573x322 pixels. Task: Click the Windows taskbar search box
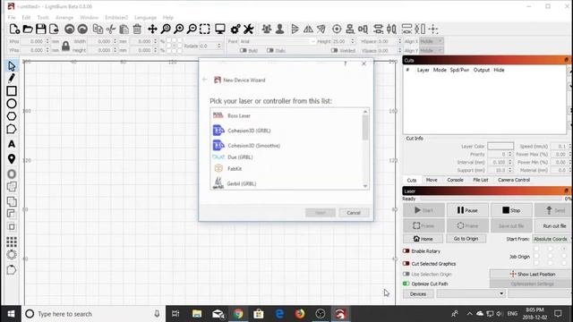(93, 314)
